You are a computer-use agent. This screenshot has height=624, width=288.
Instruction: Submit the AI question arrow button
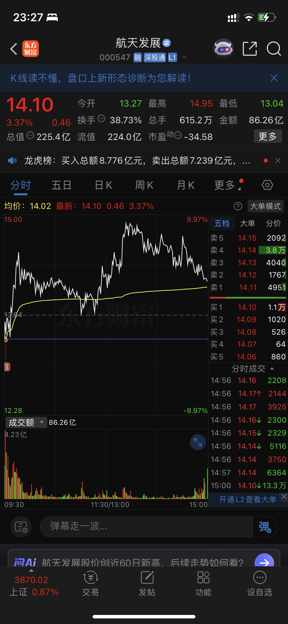click(264, 561)
